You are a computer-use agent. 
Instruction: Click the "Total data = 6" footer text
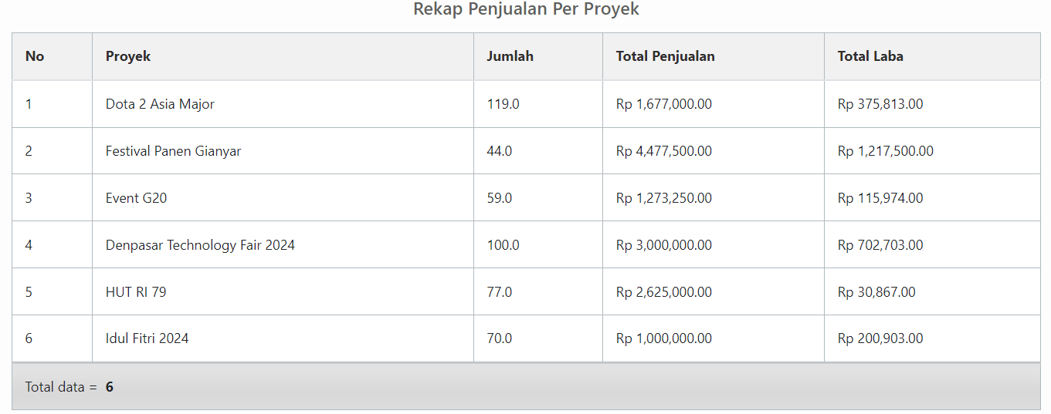pyautogui.click(x=70, y=387)
